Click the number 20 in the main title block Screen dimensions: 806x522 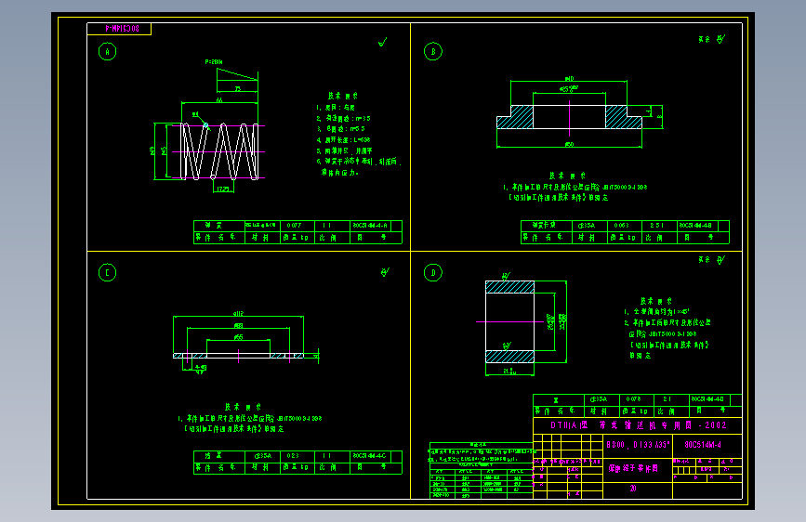tap(633, 489)
